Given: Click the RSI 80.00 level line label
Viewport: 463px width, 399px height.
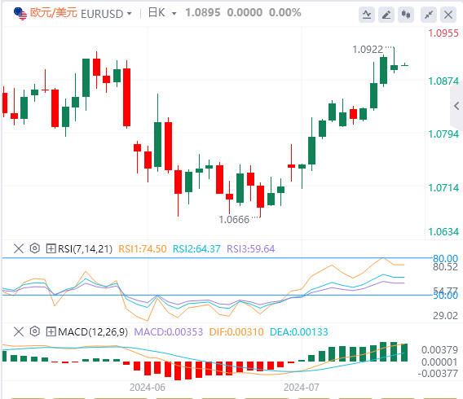Looking at the screenshot, I should (x=445, y=259).
